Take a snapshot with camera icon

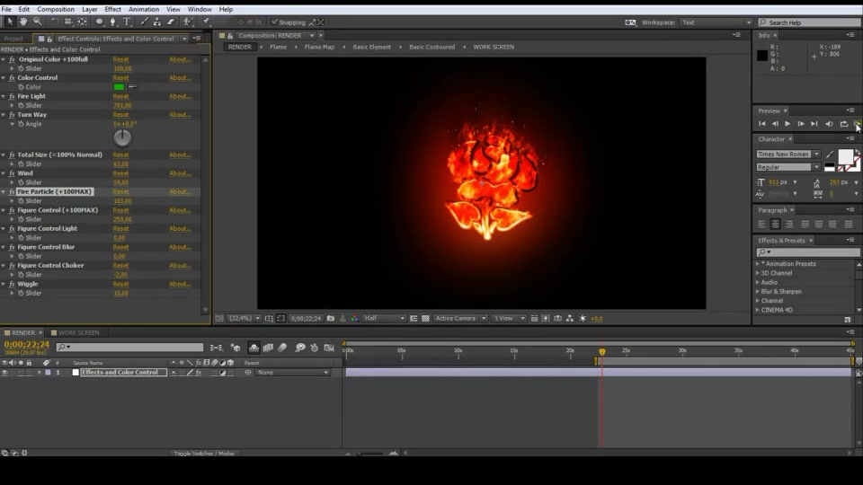[330, 318]
